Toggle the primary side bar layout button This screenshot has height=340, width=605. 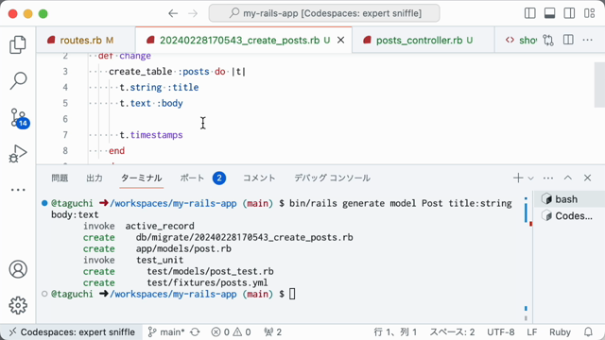pyautogui.click(x=530, y=13)
